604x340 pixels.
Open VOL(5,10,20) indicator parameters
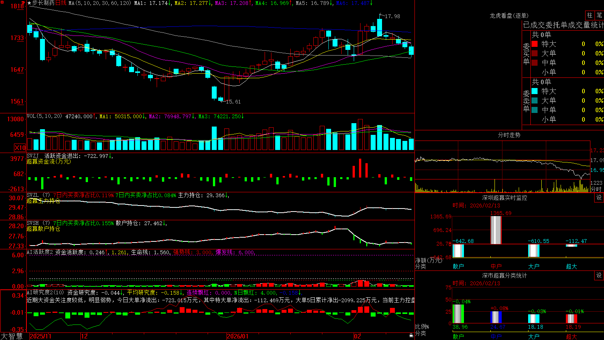[x=44, y=116]
